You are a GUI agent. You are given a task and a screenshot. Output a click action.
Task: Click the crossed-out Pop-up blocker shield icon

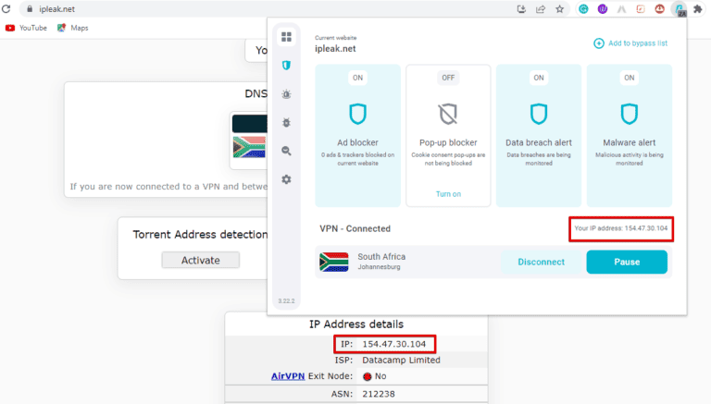point(448,114)
